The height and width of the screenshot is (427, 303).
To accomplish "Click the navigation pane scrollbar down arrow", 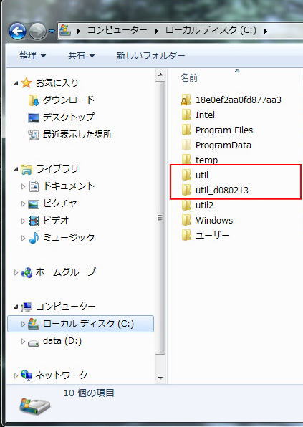I will [160, 378].
